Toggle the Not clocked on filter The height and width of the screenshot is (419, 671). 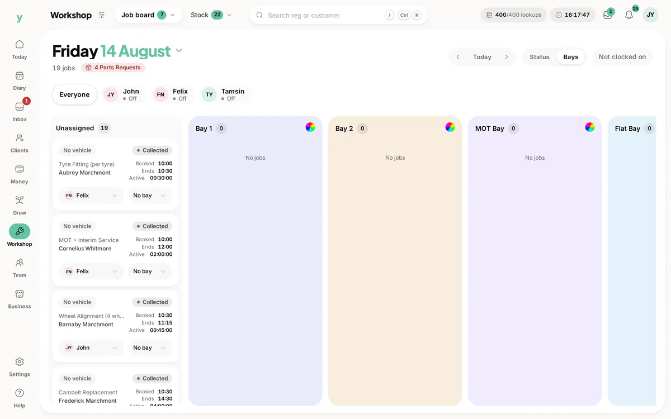pyautogui.click(x=622, y=57)
